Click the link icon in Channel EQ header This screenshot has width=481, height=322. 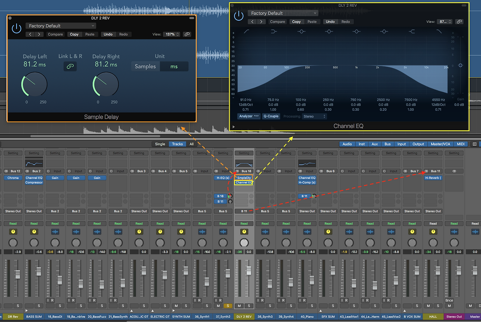(x=459, y=22)
